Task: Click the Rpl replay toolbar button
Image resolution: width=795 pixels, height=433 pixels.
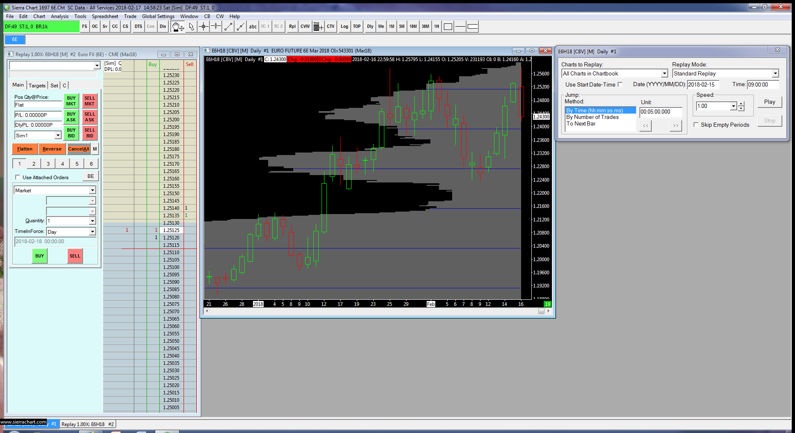Action: (x=292, y=27)
